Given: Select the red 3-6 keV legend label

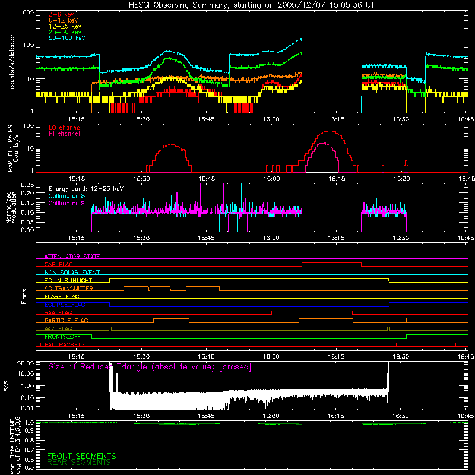Looking at the screenshot, I should [x=62, y=14].
